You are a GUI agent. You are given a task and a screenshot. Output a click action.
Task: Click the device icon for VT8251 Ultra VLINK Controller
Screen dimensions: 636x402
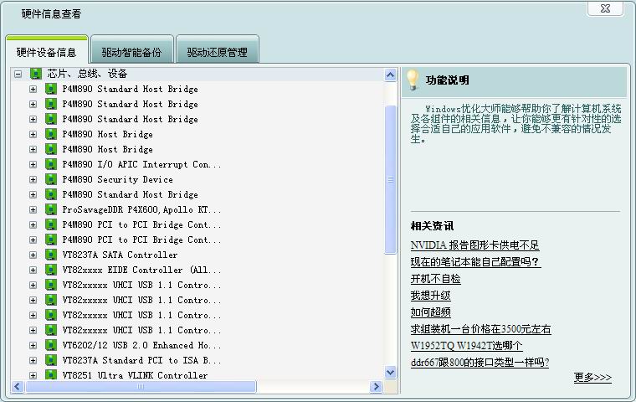pyautogui.click(x=51, y=374)
